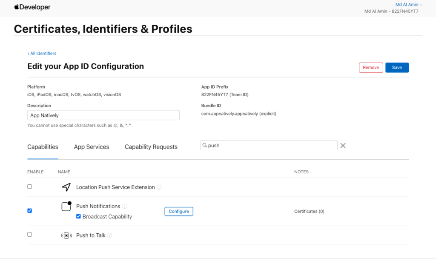Image resolution: width=436 pixels, height=261 pixels.
Task: Enable the Push to Talk checkbox
Action: click(30, 234)
